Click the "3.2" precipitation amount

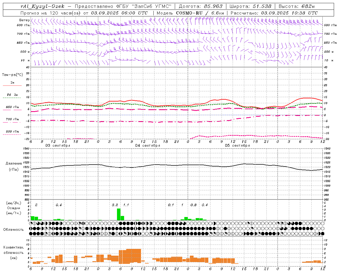coord(115,205)
